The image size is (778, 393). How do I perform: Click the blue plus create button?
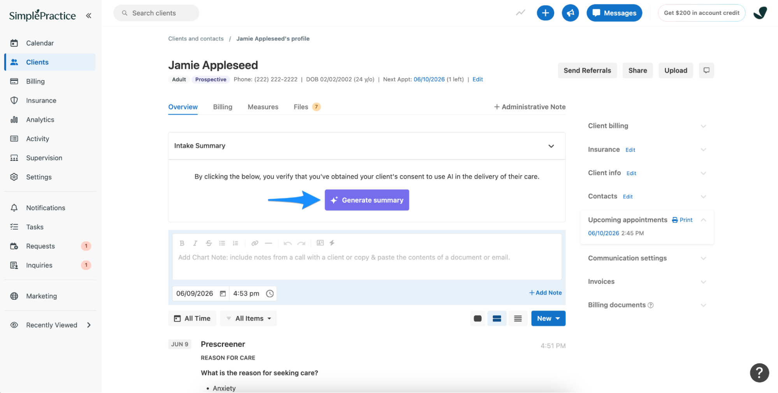[x=545, y=13]
